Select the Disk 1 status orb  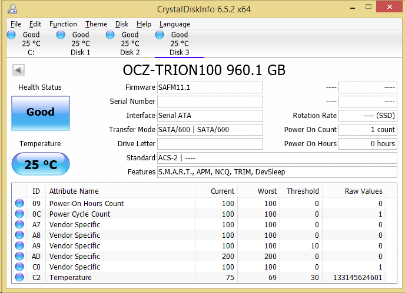61,35
